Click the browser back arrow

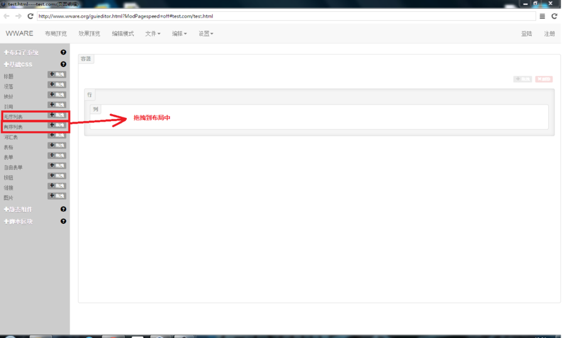coord(6,16)
